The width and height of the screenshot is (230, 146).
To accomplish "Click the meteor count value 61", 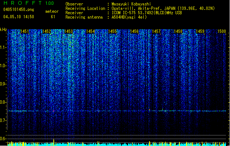I will 53,17.
